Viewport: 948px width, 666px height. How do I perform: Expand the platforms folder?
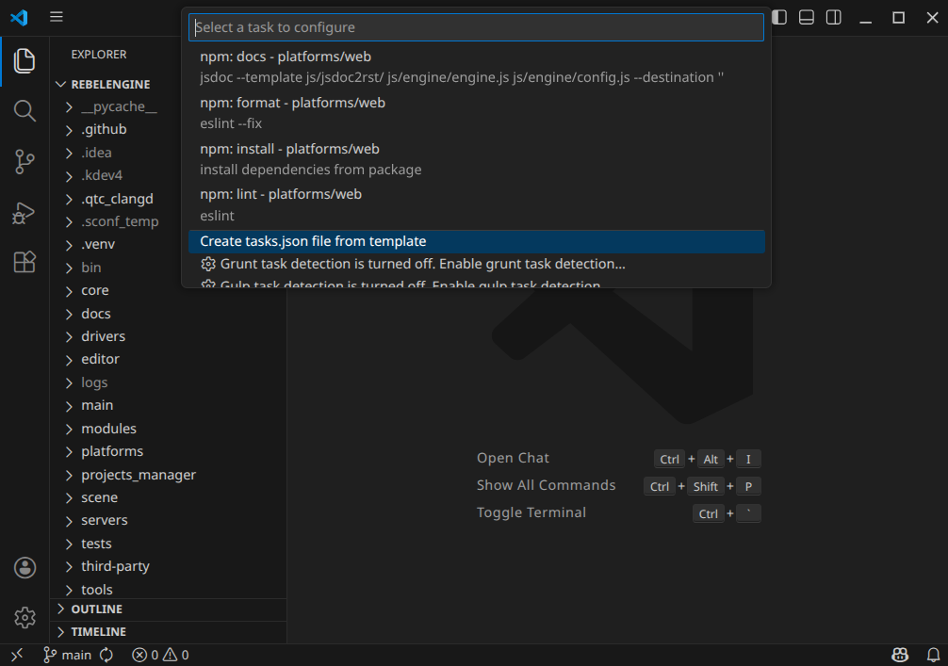click(168, 451)
